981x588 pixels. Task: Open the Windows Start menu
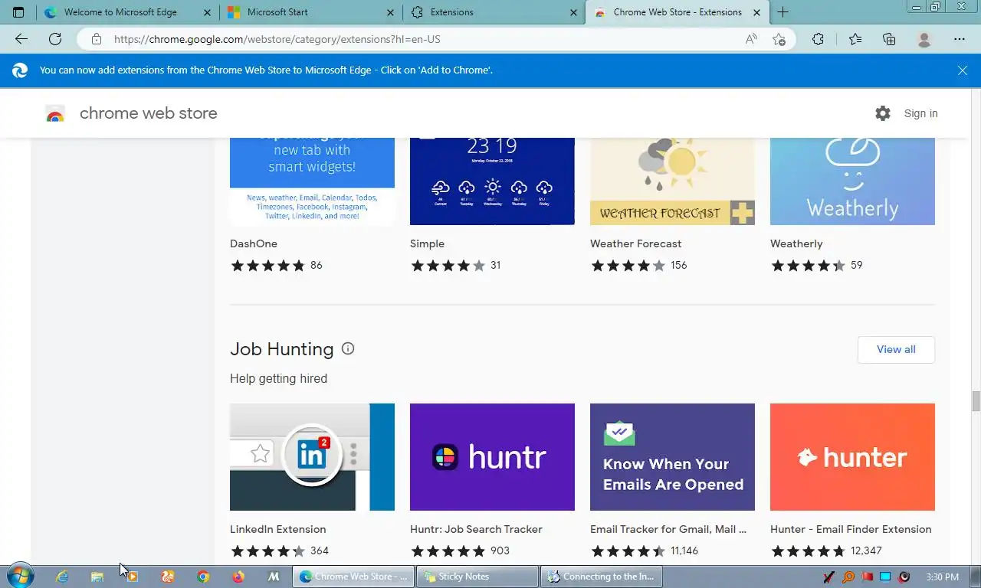(x=20, y=577)
